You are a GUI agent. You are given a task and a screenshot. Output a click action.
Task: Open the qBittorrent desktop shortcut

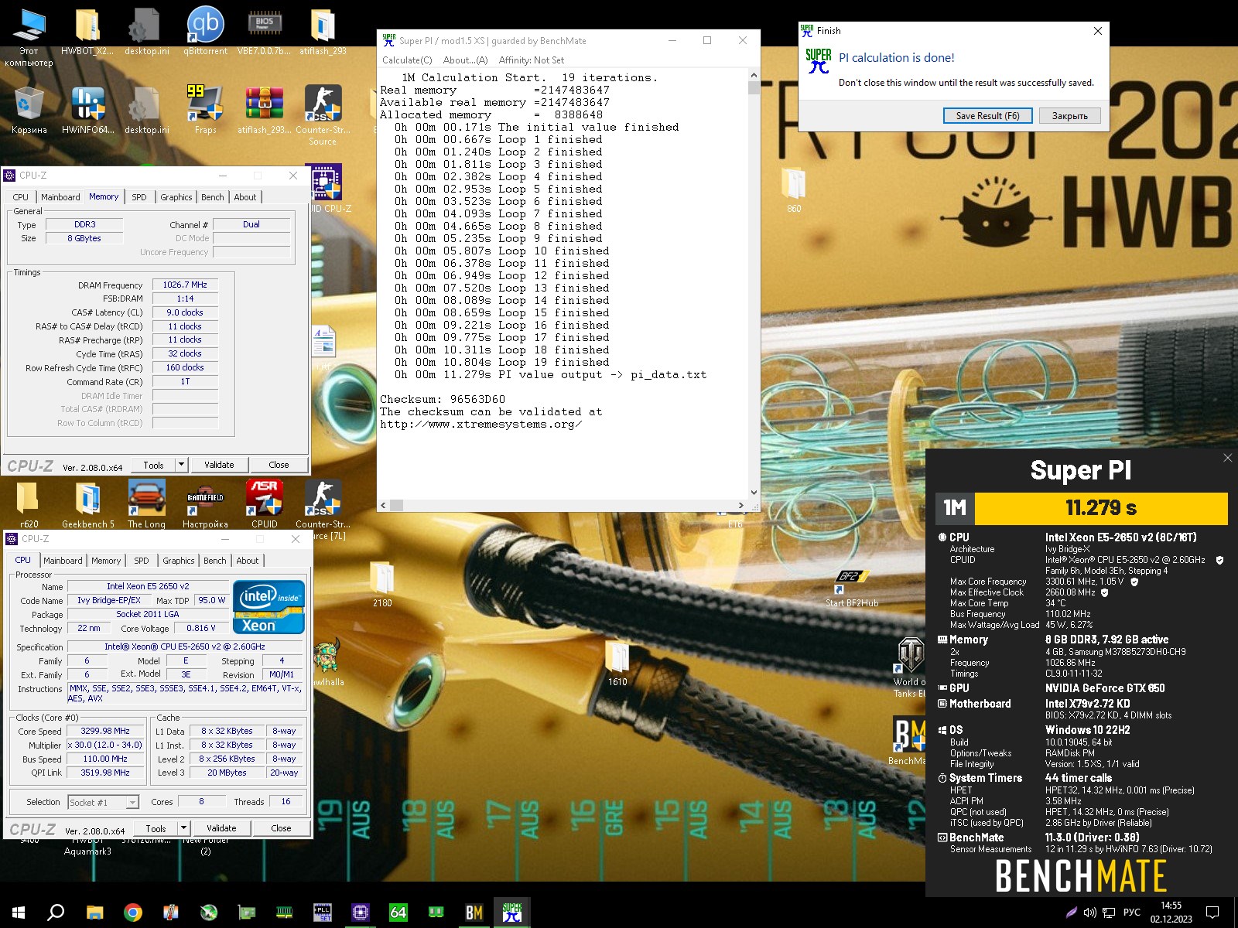[205, 31]
